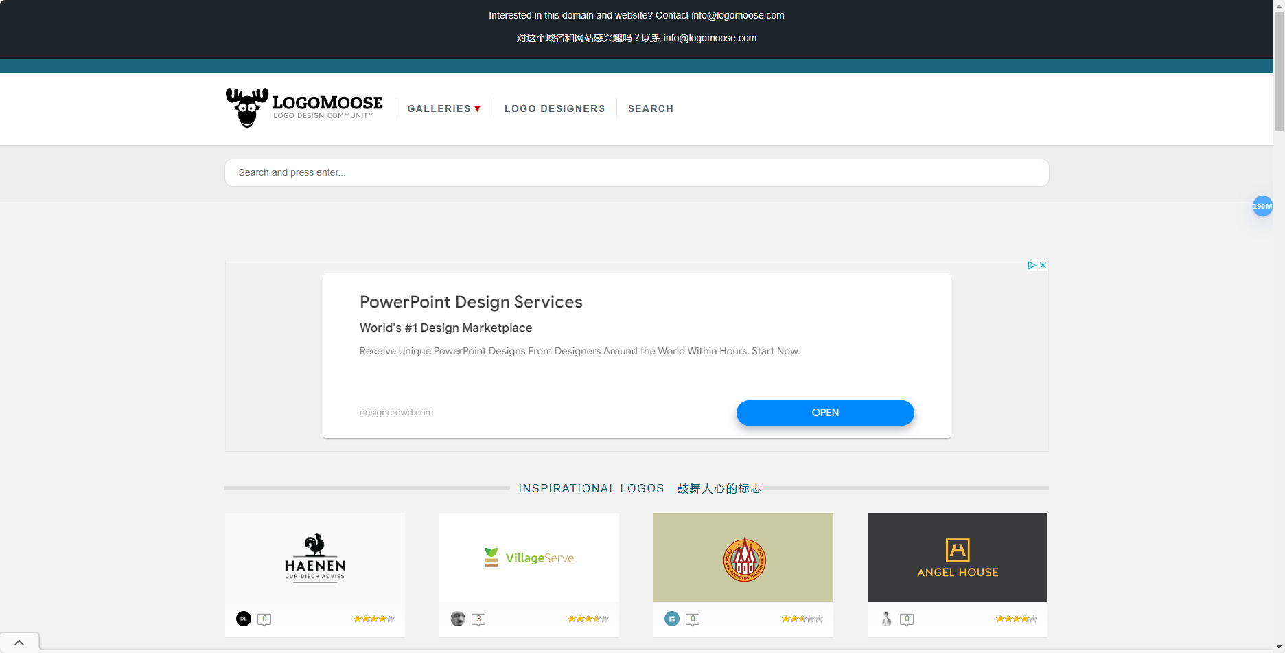Close the advertisement with X icon
Viewport: 1285px width, 653px height.
pos(1043,265)
